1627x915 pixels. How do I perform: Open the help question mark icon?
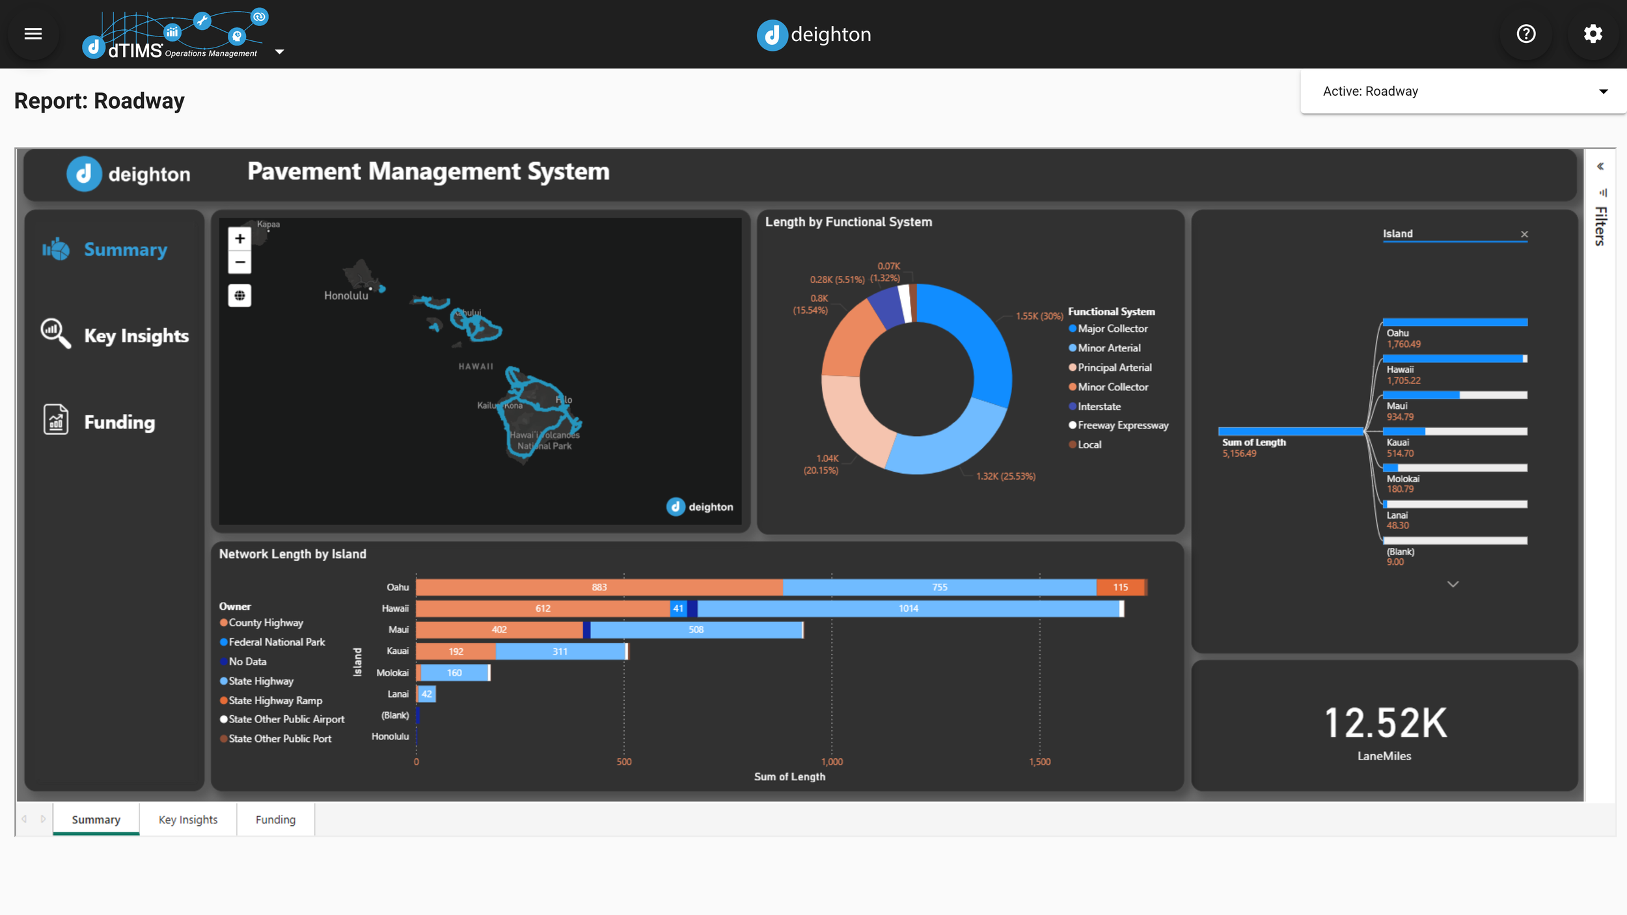1525,34
